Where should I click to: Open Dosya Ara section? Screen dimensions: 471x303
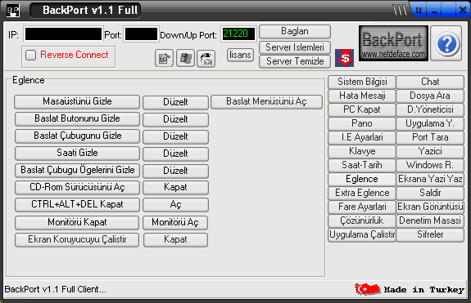430,96
